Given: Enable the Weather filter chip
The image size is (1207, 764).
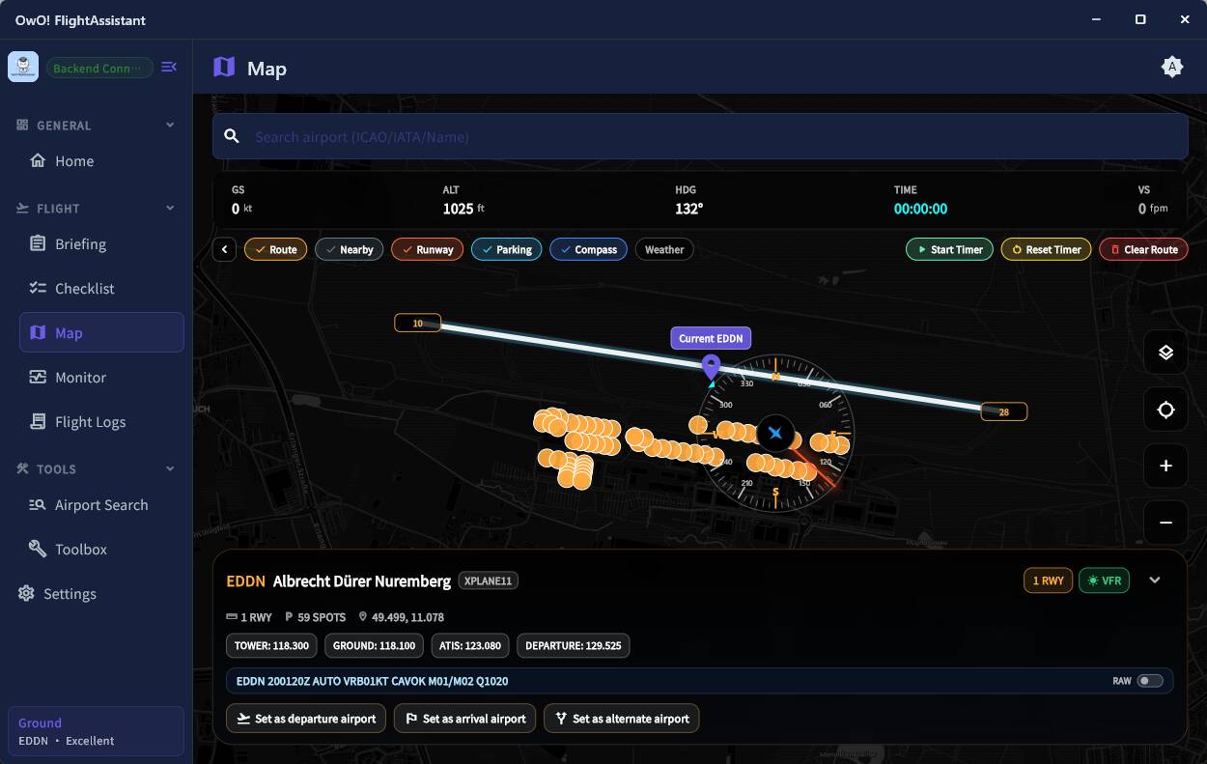Looking at the screenshot, I should [x=664, y=249].
